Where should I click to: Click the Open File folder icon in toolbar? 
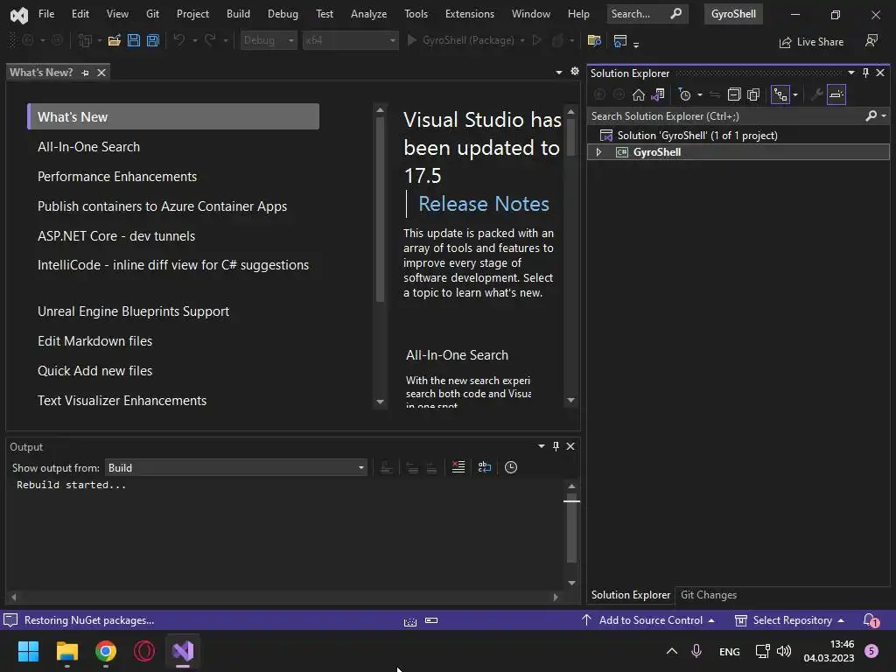coord(115,40)
